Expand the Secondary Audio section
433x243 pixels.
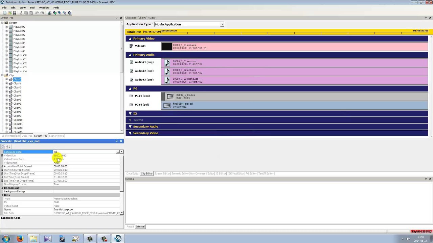(130, 127)
